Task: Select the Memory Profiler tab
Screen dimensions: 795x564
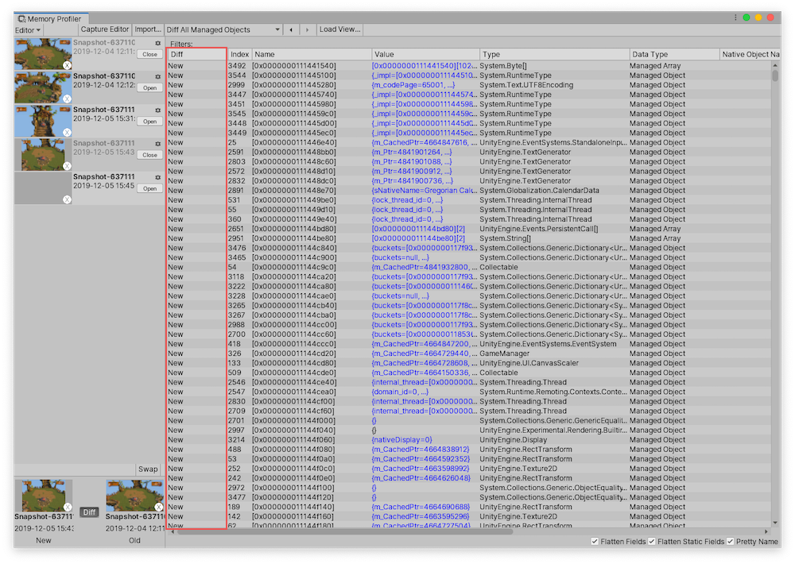Action: [x=52, y=17]
